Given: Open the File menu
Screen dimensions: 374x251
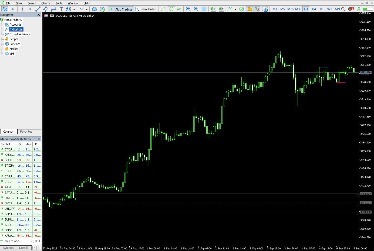Looking at the screenshot, I should 8,3.
